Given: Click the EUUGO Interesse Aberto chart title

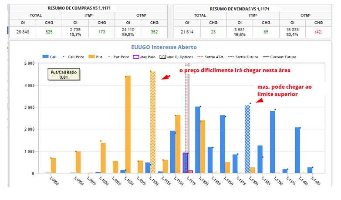Looking at the screenshot, I should tap(164, 47).
